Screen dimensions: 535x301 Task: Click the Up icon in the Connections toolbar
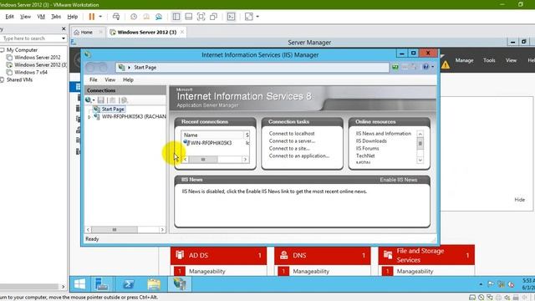[112, 100]
